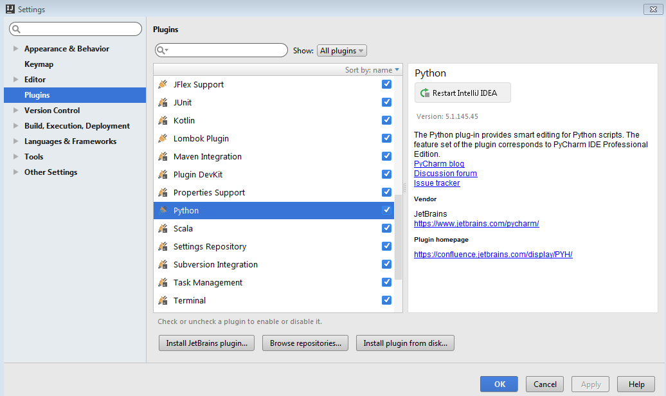Click the Scala plugin icon
Viewport: 666px width, 396px height.
pyautogui.click(x=163, y=228)
